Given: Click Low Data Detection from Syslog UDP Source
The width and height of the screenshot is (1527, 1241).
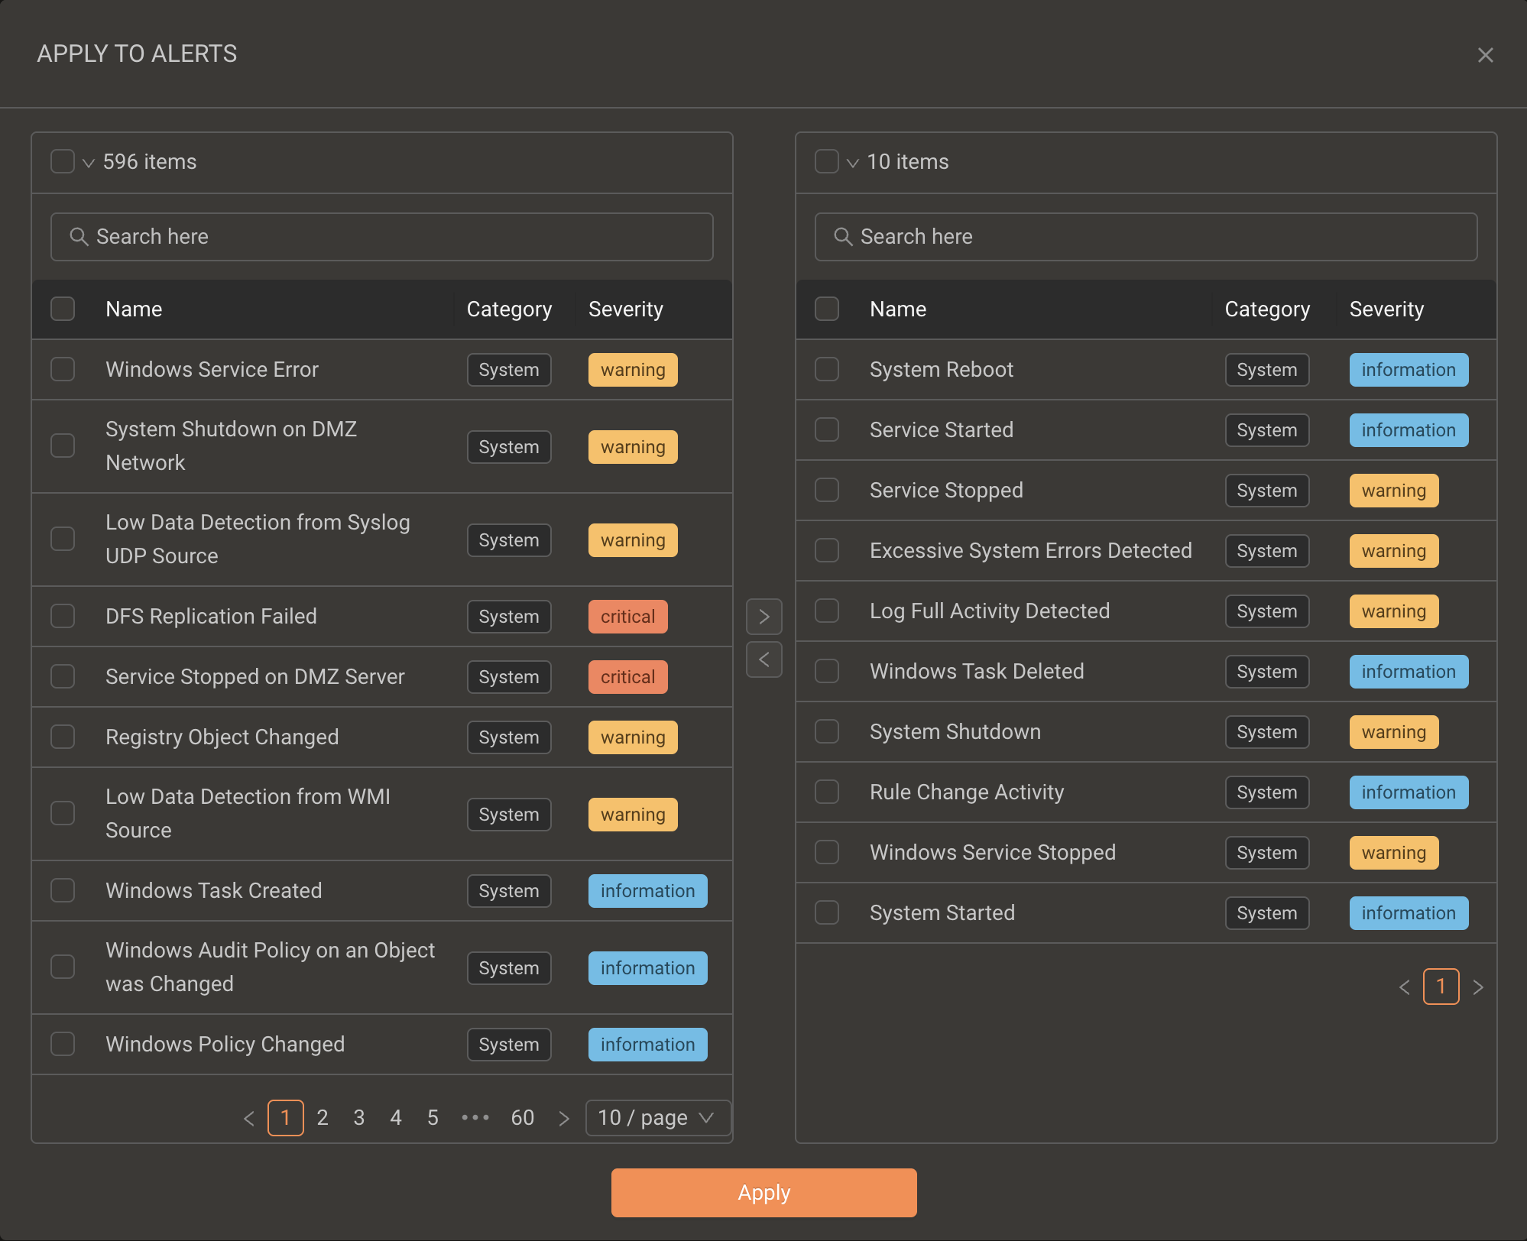Looking at the screenshot, I should pyautogui.click(x=258, y=539).
